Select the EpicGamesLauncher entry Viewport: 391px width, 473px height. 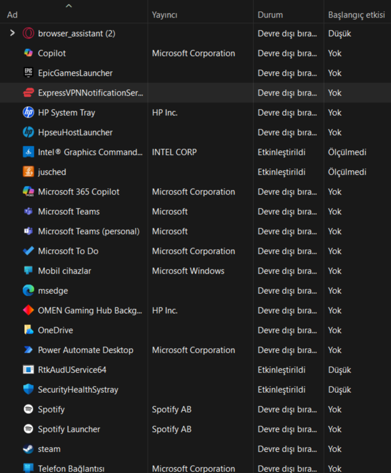(x=75, y=73)
